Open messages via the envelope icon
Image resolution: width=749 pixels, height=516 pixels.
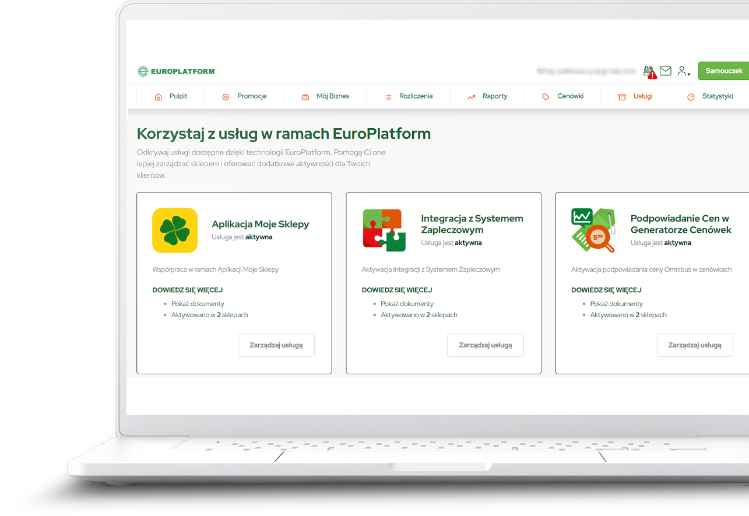tap(665, 71)
